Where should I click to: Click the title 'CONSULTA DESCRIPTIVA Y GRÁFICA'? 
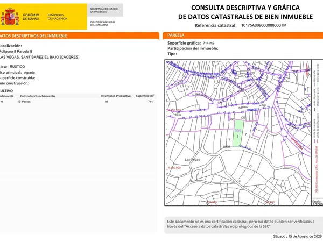[x=245, y=8]
